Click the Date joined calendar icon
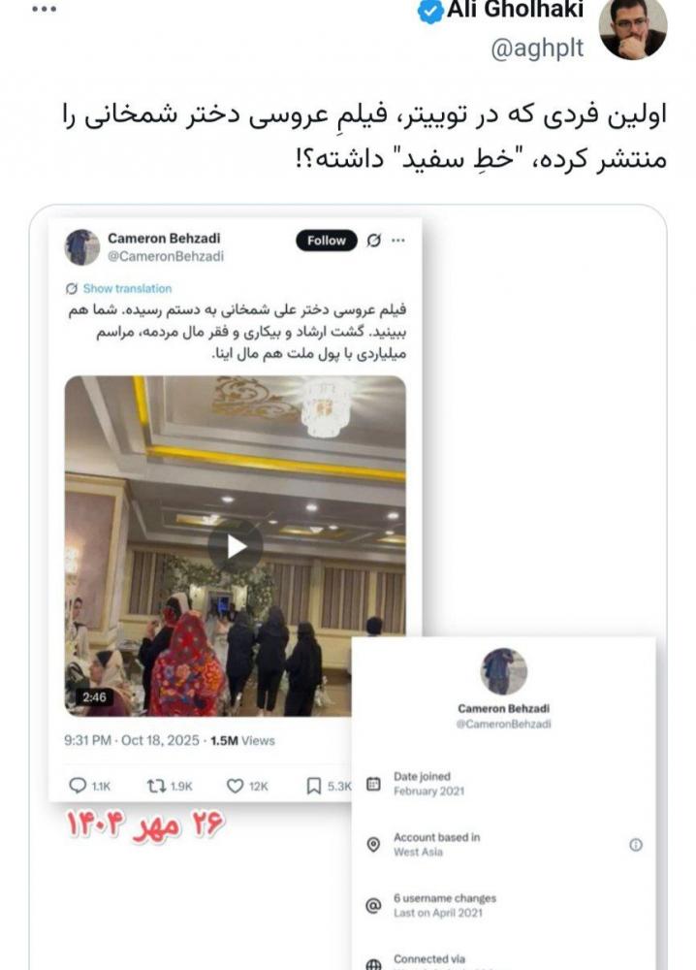This screenshot has height=970, width=696. tap(373, 784)
